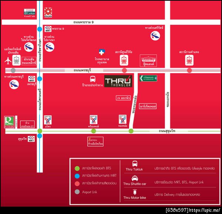The height and width of the screenshot is (214, 222).
Task: Click the ซอยทองหล่อ vertical road label
Action: click(x=135, y=105)
